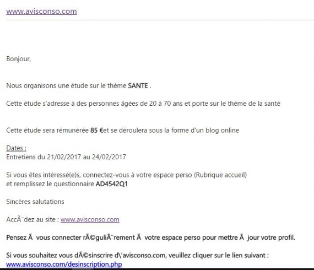
Task: Click the line starting "Nous organisons une étude"
Action: [x=79, y=86]
